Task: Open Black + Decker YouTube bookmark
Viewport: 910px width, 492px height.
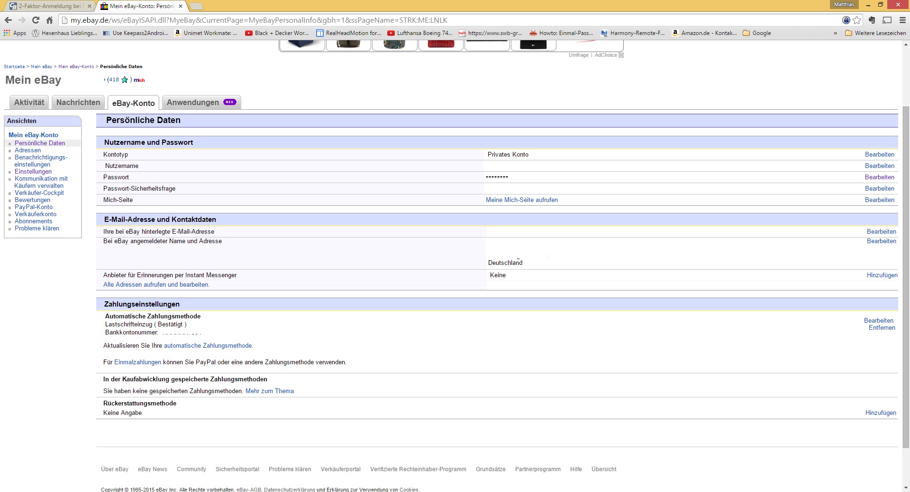Action: click(x=277, y=33)
